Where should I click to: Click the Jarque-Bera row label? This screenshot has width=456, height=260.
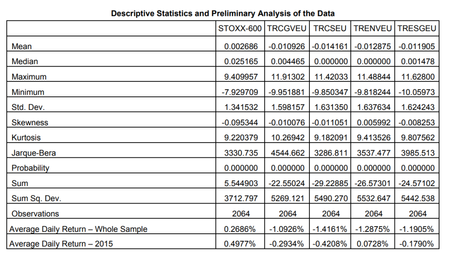(33, 153)
